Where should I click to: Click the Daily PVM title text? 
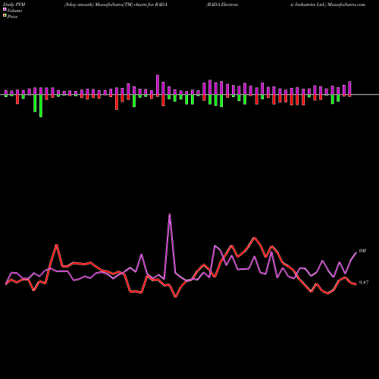(x=14, y=5)
